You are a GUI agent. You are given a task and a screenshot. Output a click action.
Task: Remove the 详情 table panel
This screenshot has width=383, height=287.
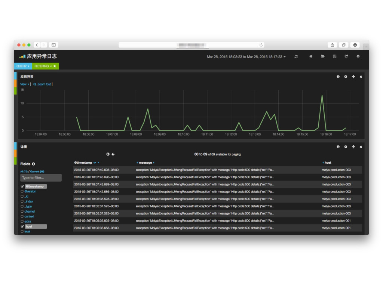(x=361, y=146)
